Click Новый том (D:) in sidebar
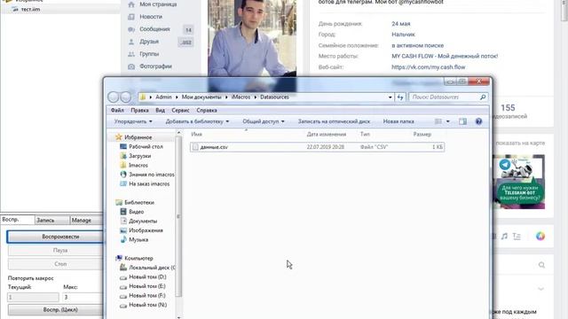Screen dimensions: 568x319 pyautogui.click(x=147, y=276)
